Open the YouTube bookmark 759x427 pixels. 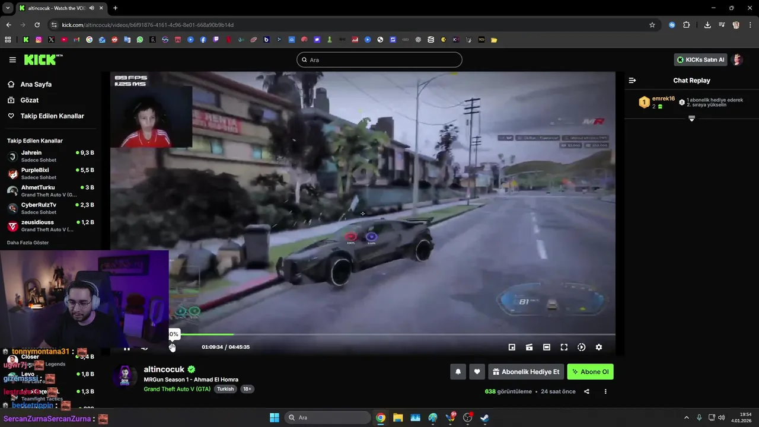(64, 40)
